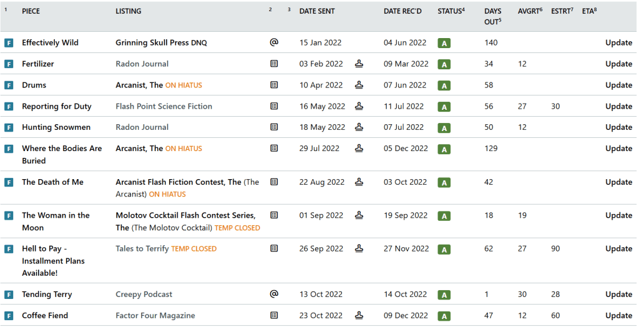
Task: Click the green A badge for The Death of Me
Action: pyautogui.click(x=444, y=183)
